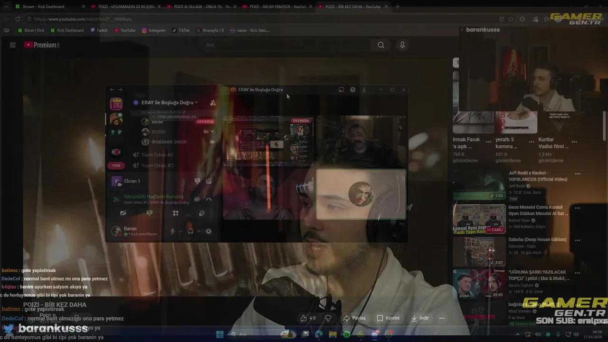The image size is (608, 342).
Task: Go back in Discord navigation
Action: click(112, 89)
